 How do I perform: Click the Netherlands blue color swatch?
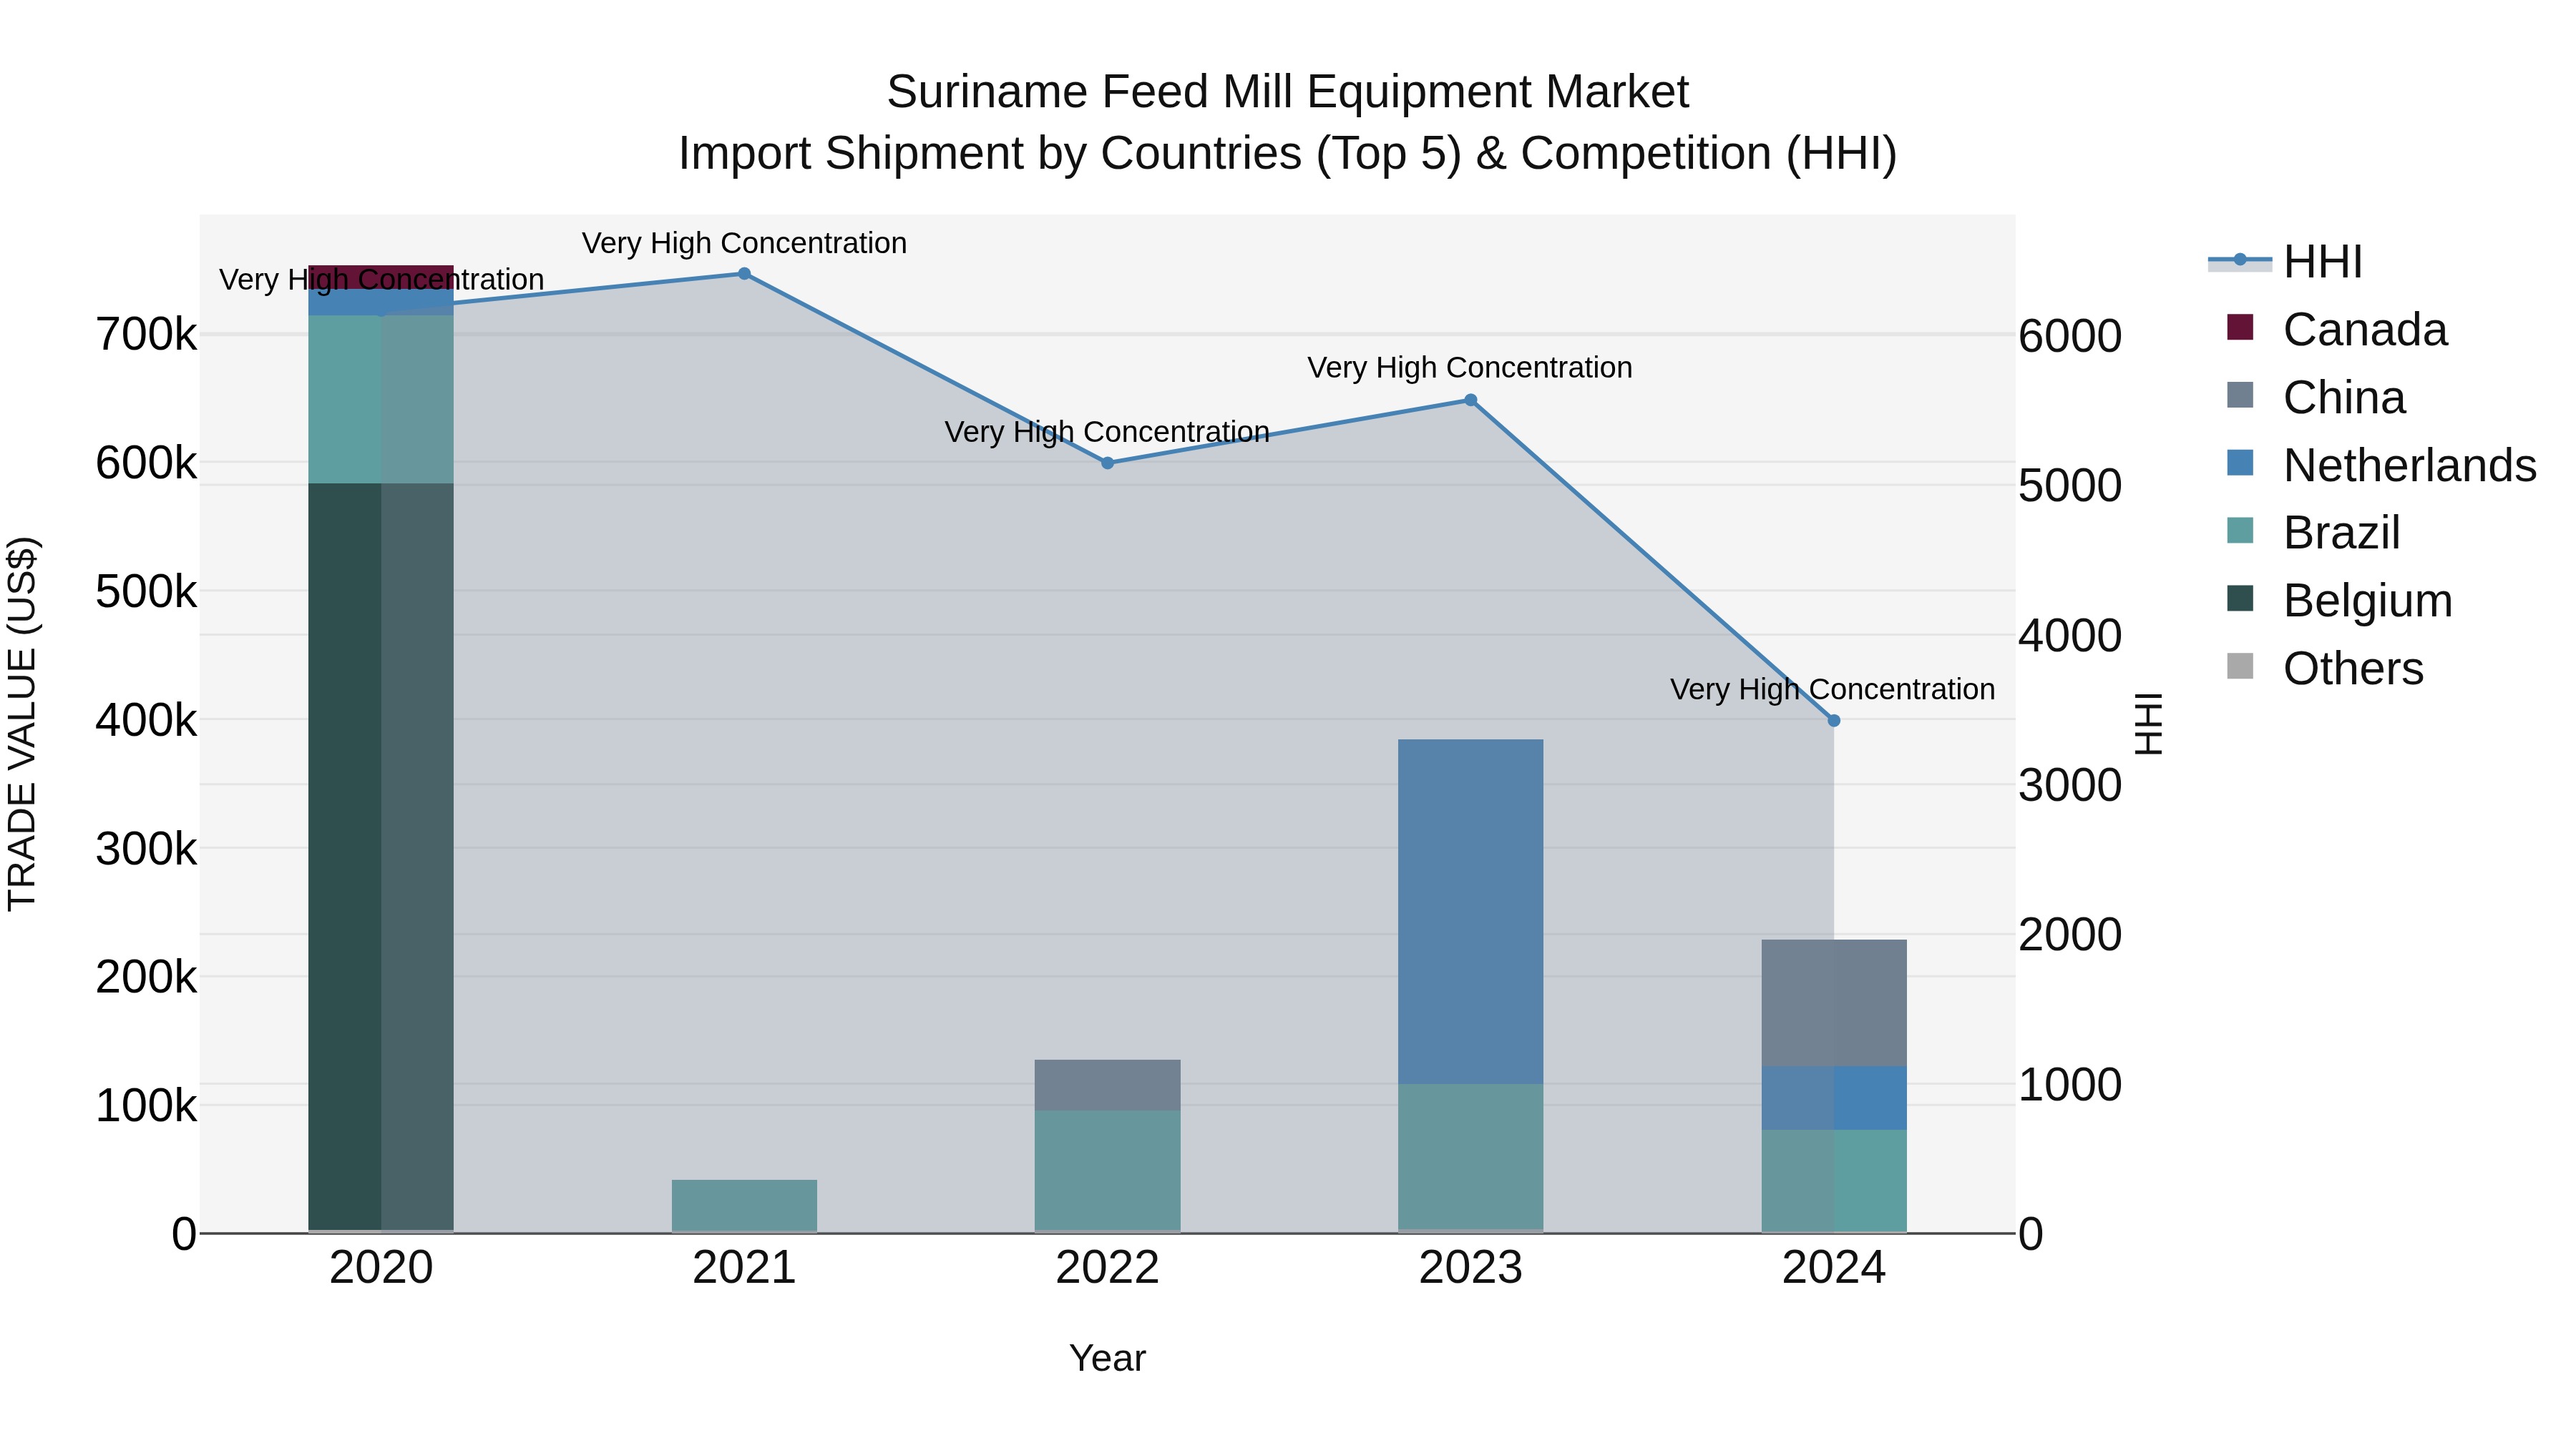(2240, 463)
